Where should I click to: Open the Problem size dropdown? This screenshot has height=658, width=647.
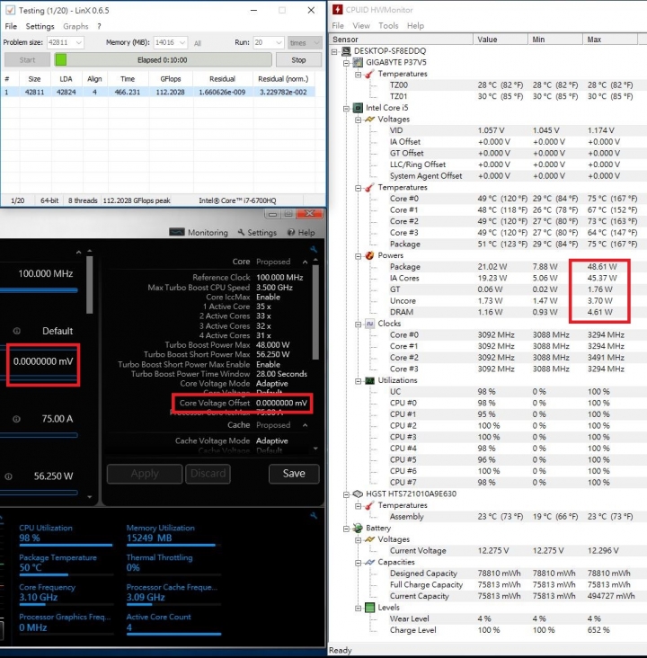[78, 42]
